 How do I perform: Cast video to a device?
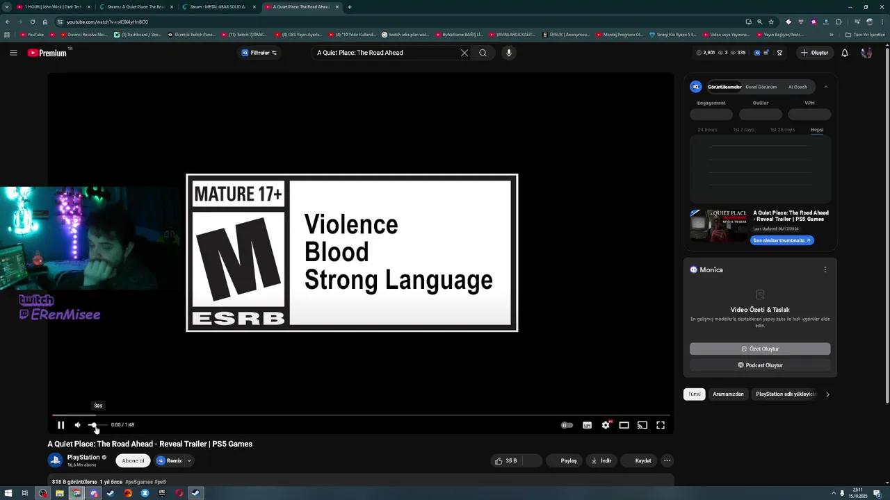pyautogui.click(x=642, y=425)
